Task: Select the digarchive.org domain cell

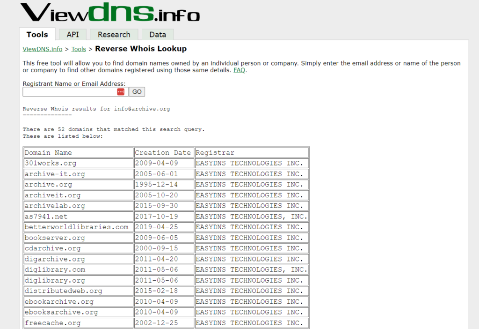Action: 79,259
